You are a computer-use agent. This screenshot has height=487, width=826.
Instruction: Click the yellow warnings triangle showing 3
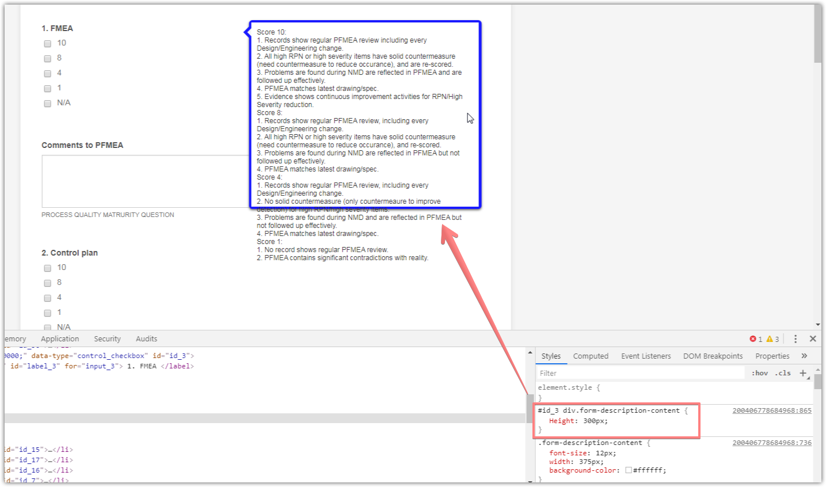[770, 339]
